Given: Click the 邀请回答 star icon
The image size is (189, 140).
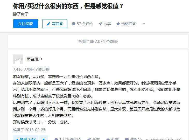Looking at the screenshot, I should (118, 24).
